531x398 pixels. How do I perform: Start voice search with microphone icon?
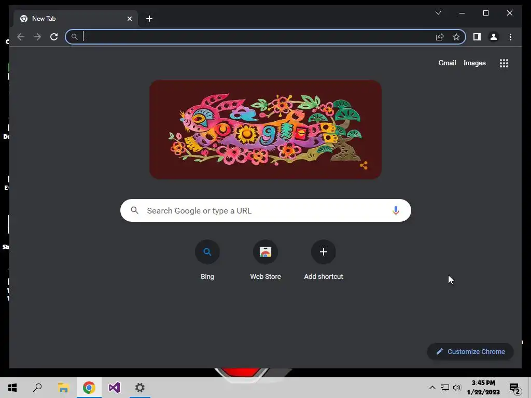point(396,210)
